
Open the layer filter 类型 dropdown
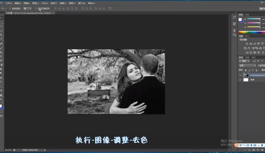(244, 61)
